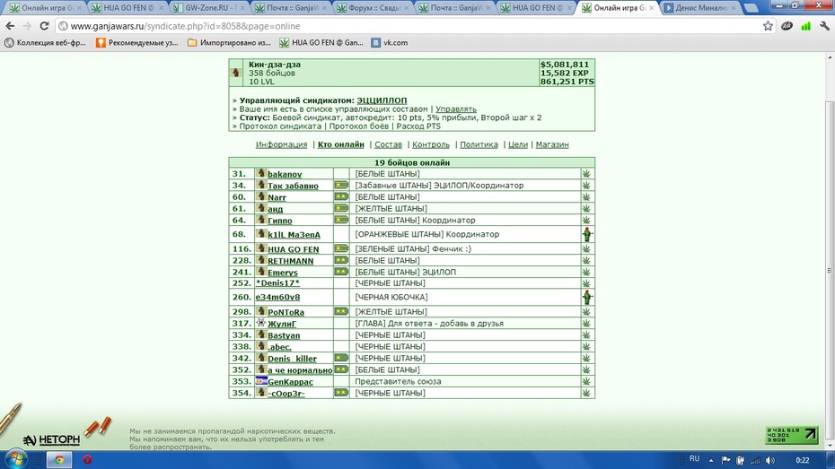Click the counter widget with green arrow
Viewport: 835px width, 469px height.
(792, 436)
